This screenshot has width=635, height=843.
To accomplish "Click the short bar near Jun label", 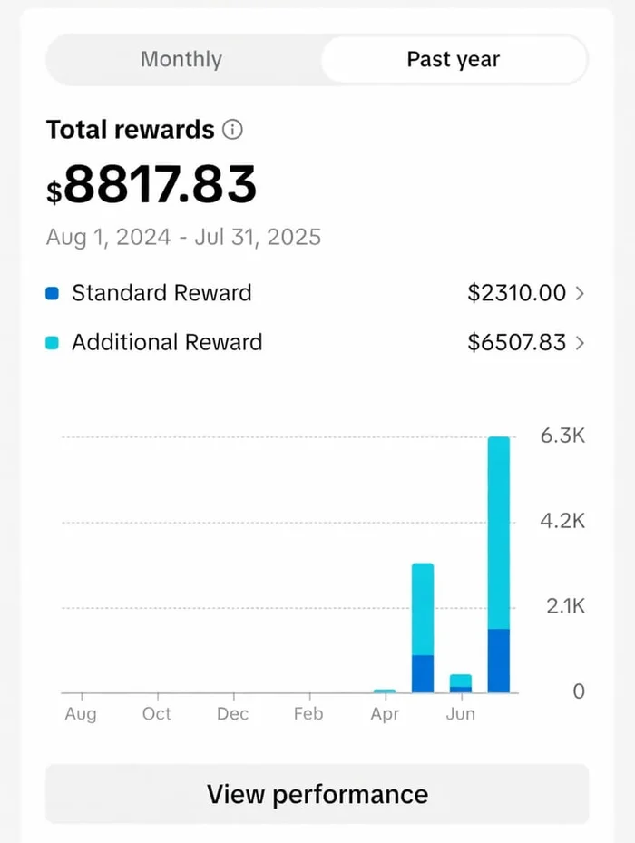I will [x=460, y=681].
